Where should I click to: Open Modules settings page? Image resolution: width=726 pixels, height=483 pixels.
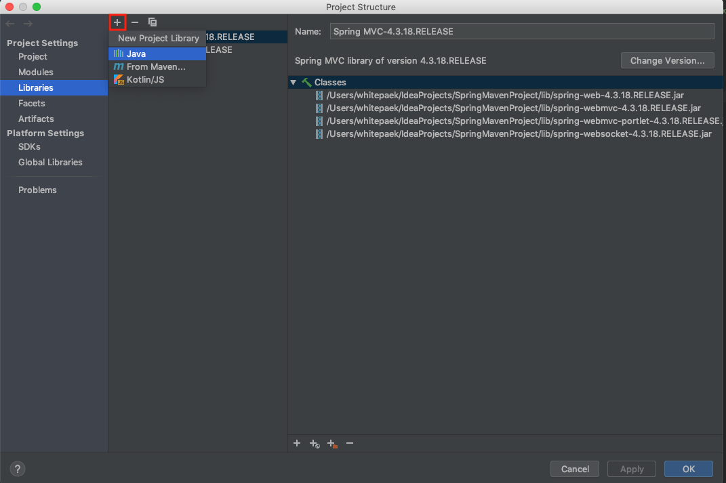(36, 72)
